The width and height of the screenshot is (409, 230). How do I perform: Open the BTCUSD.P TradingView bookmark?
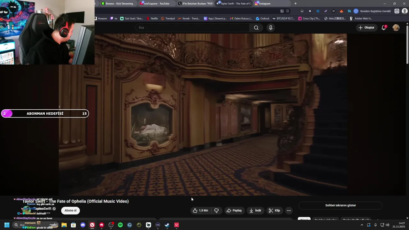283,19
